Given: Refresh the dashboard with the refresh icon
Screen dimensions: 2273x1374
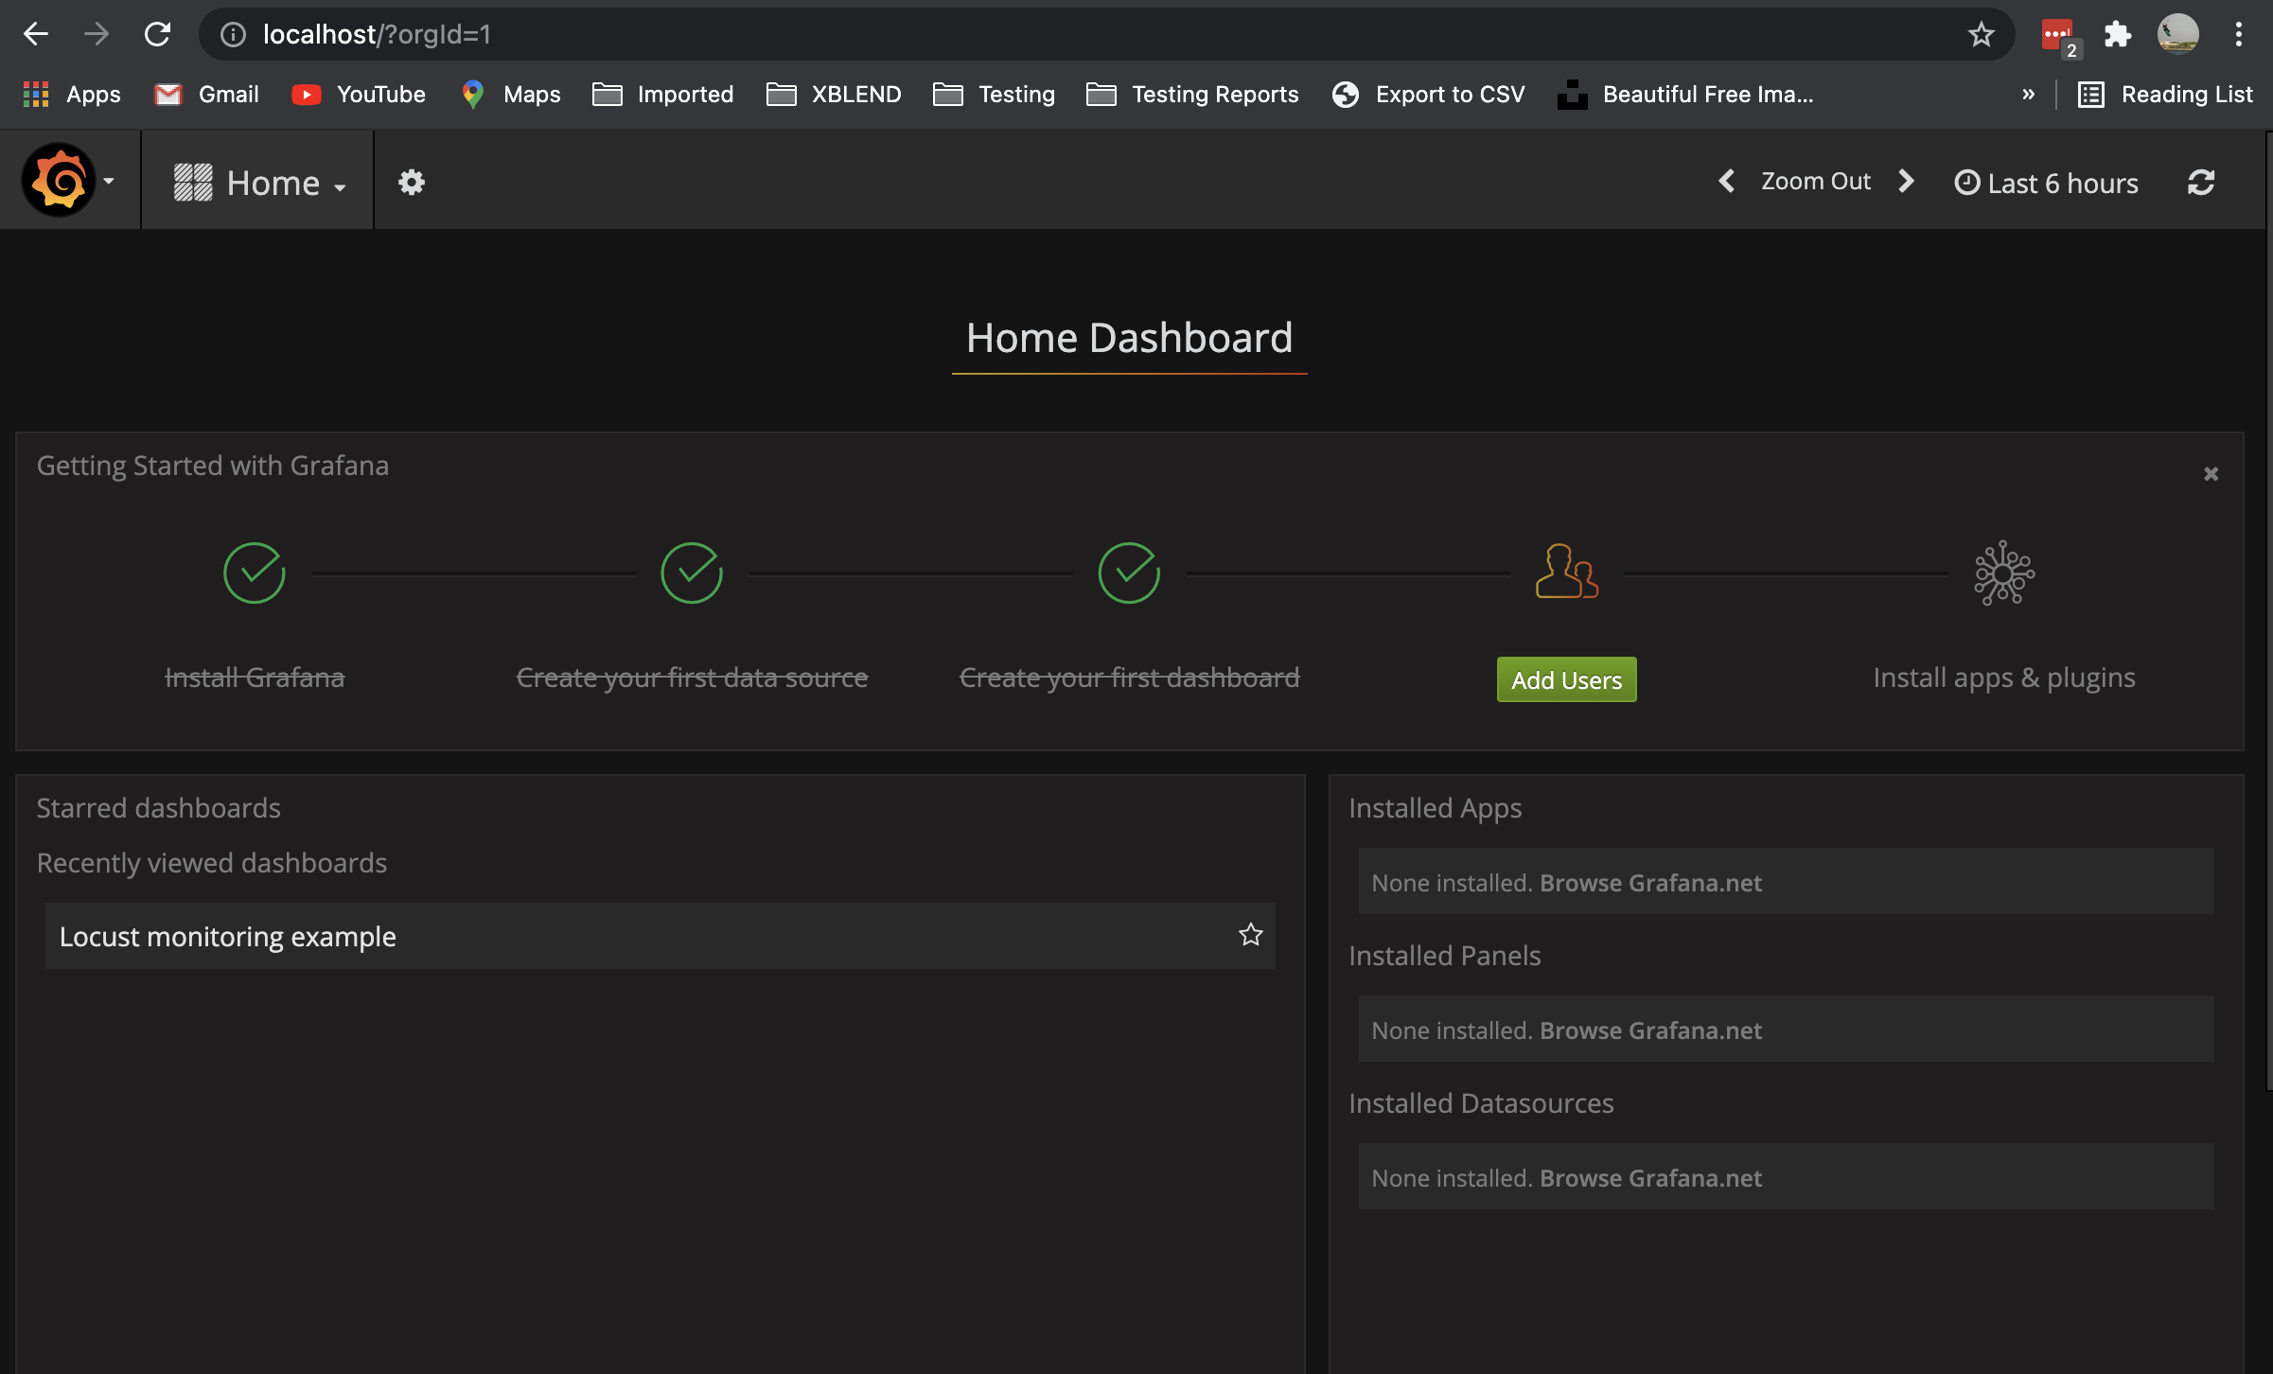Looking at the screenshot, I should [x=2201, y=182].
